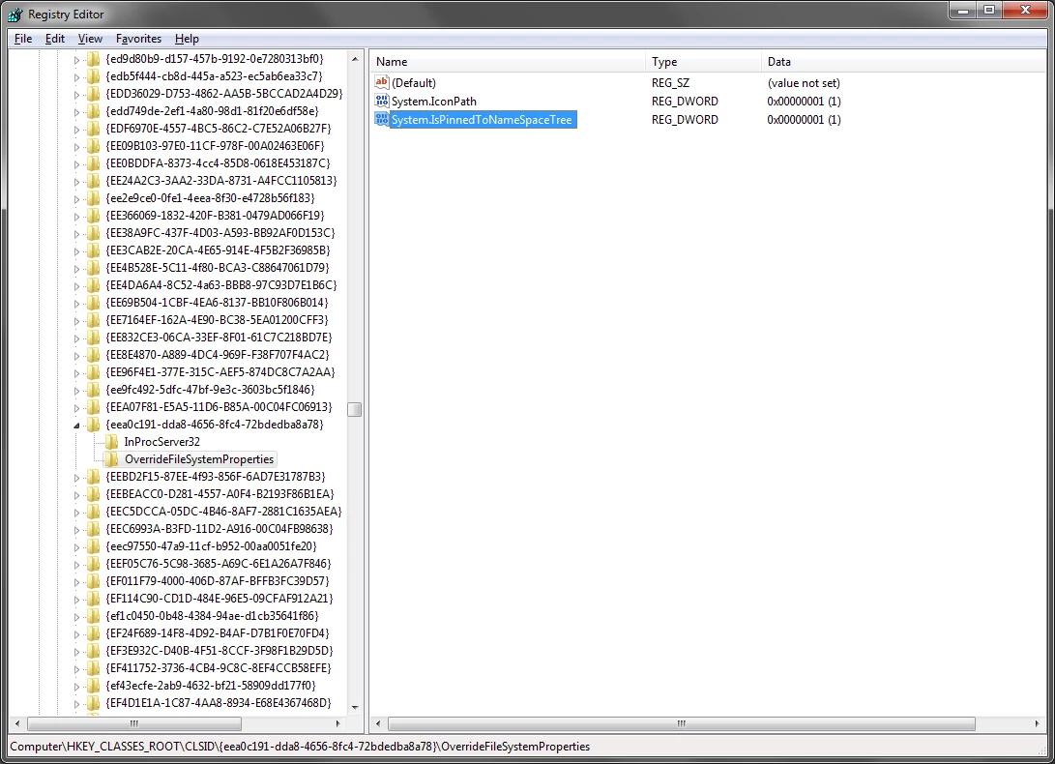The width and height of the screenshot is (1055, 764).
Task: Click folder icon of {ed9d80b9-d157-457b-9192-0e7280313bf0}
Action: click(94, 59)
